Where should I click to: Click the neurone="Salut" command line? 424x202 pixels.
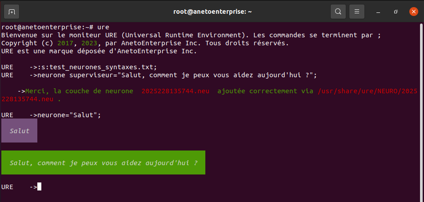(51, 115)
